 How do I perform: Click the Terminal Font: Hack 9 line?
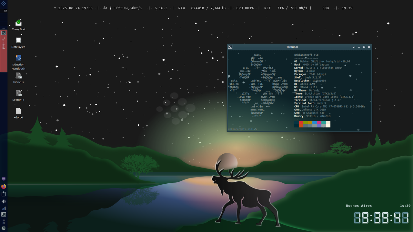[x=310, y=103]
